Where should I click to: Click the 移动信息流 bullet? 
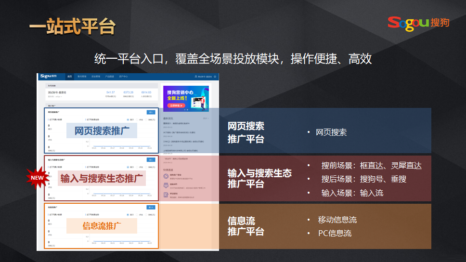click(337, 220)
